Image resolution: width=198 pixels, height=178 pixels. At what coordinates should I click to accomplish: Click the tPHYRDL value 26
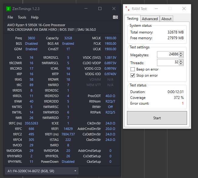(x=68, y=156)
